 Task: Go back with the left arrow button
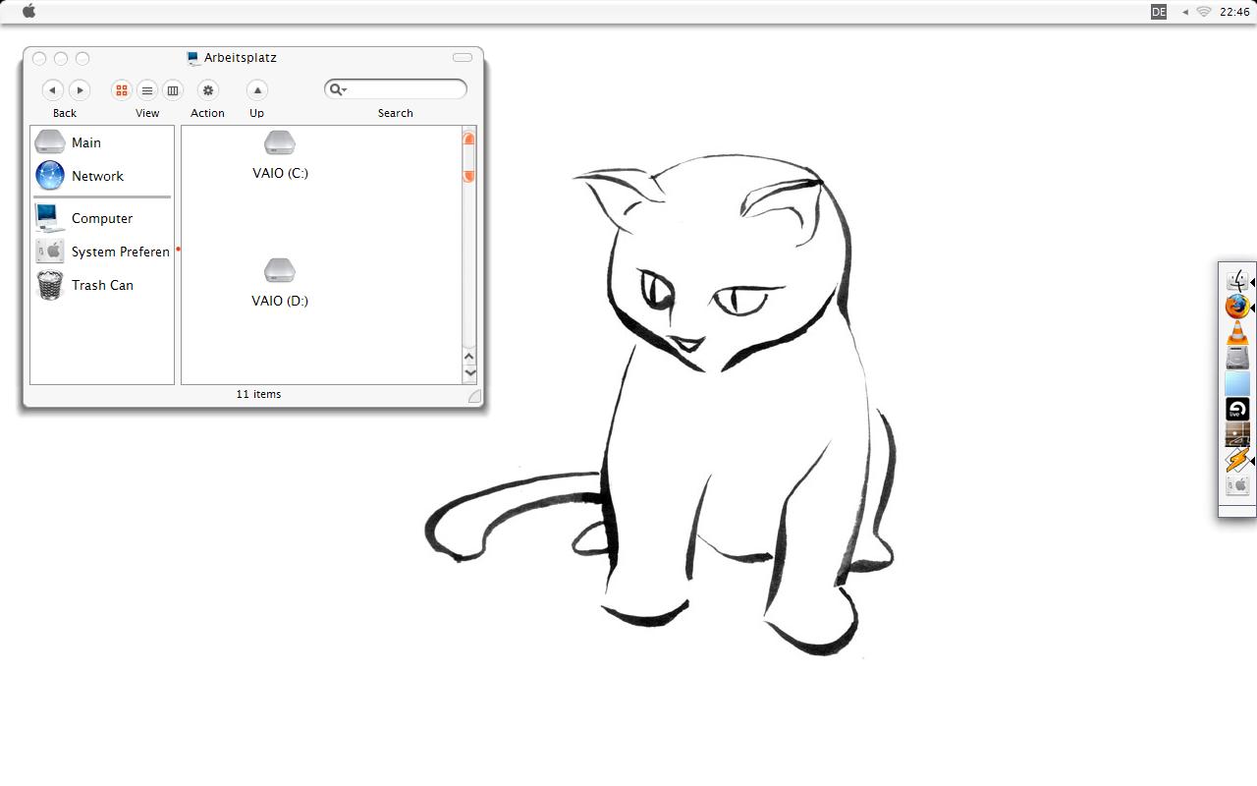pyautogui.click(x=52, y=90)
